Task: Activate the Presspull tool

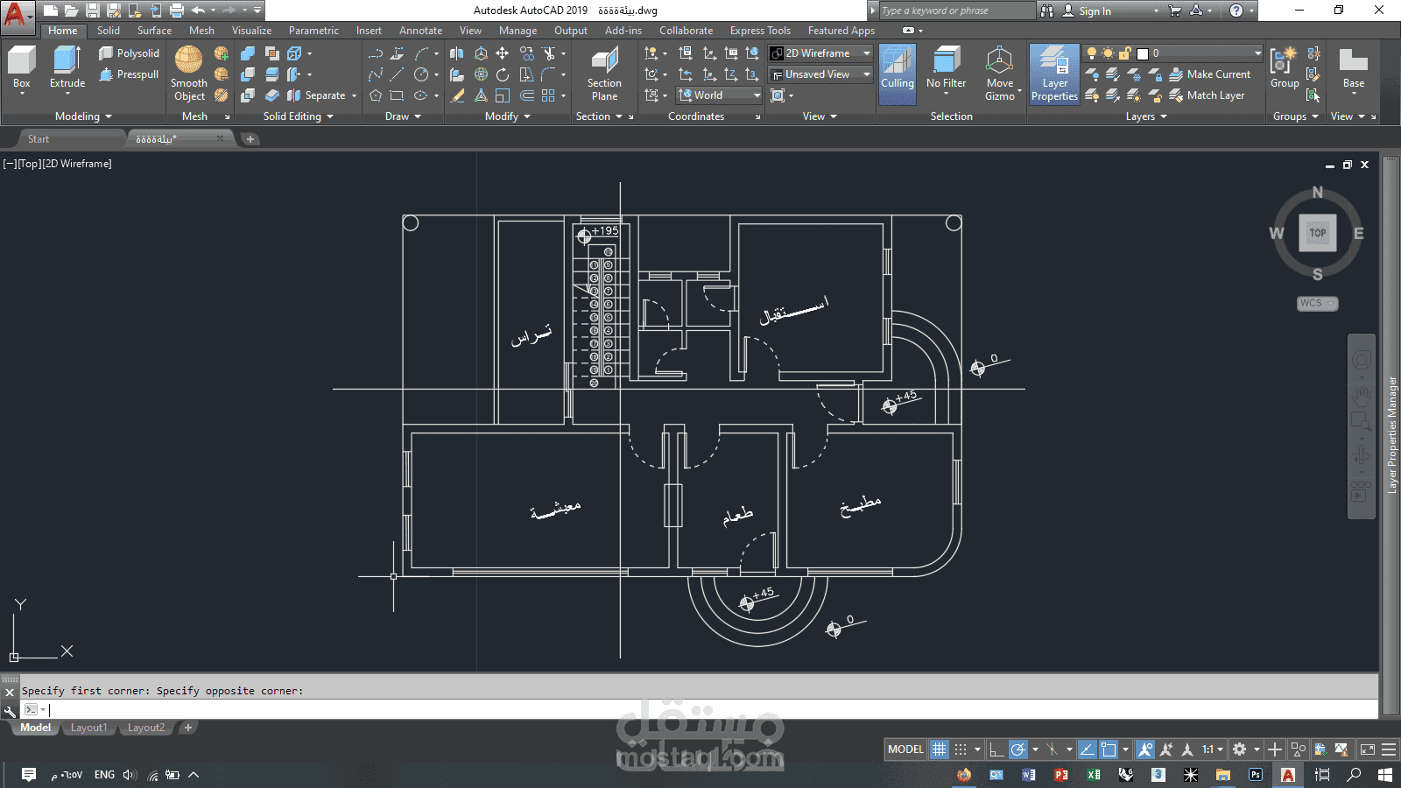Action: click(129, 74)
